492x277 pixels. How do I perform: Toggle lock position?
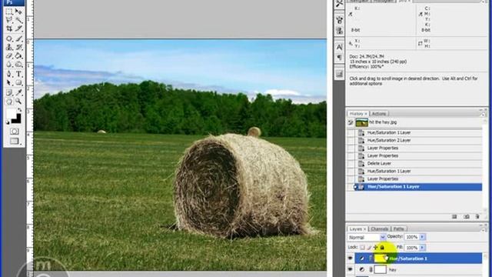376,248
